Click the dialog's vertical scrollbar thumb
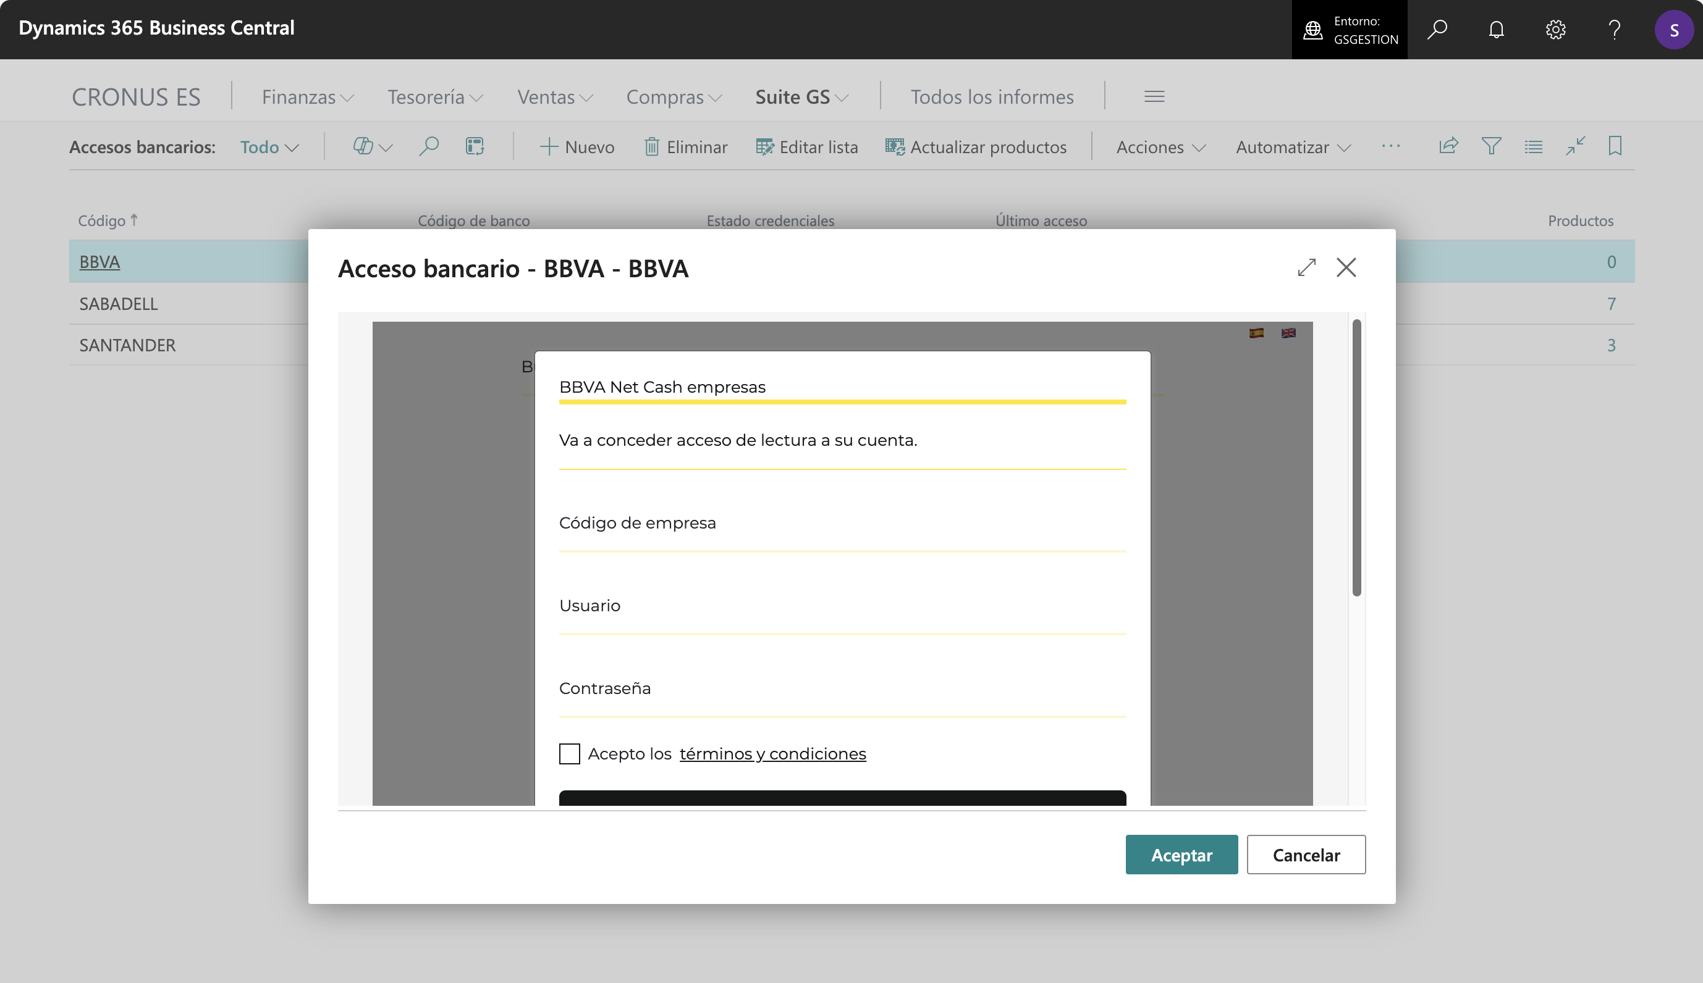 (x=1356, y=458)
